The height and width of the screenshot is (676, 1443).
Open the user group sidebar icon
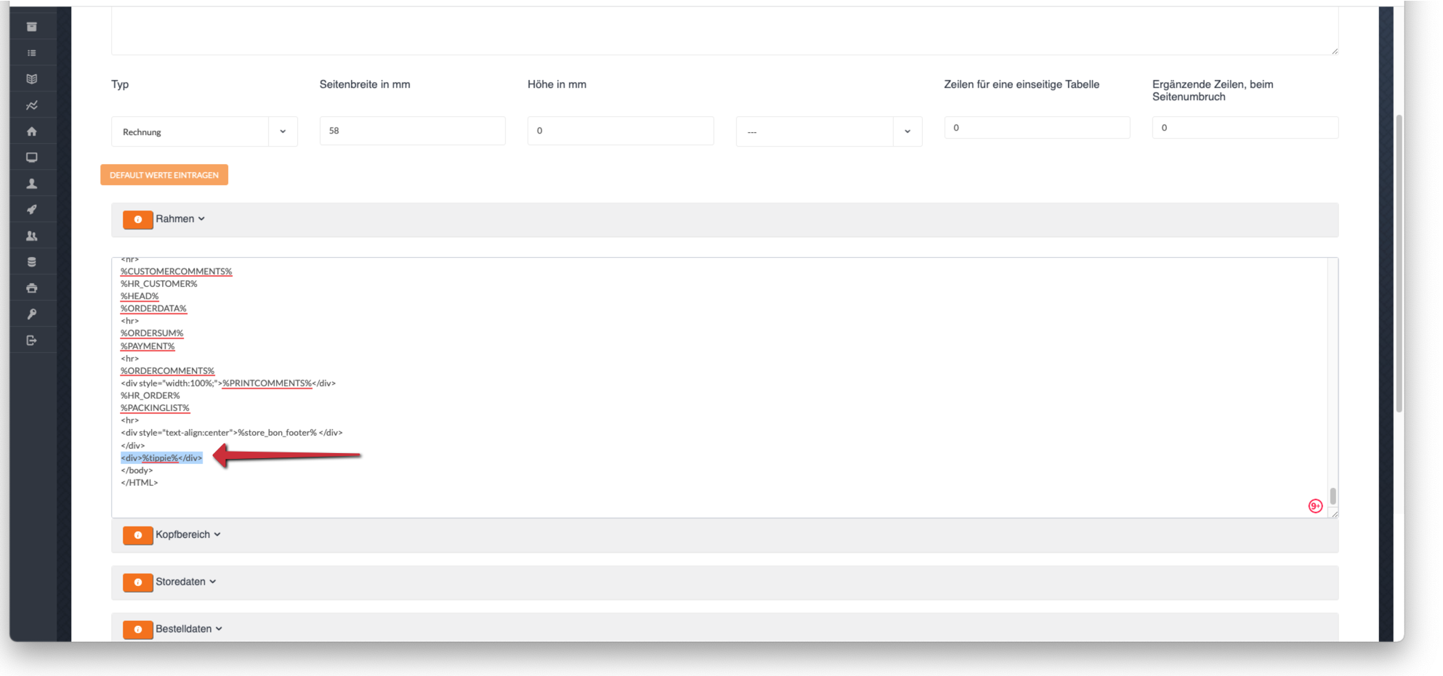click(x=31, y=236)
